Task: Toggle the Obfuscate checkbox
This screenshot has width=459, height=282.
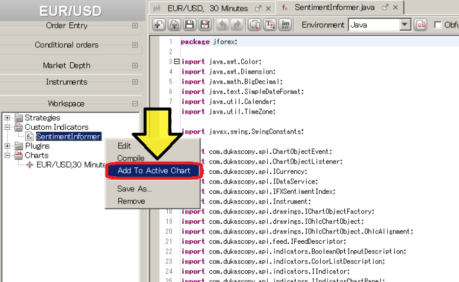Action: [x=438, y=25]
